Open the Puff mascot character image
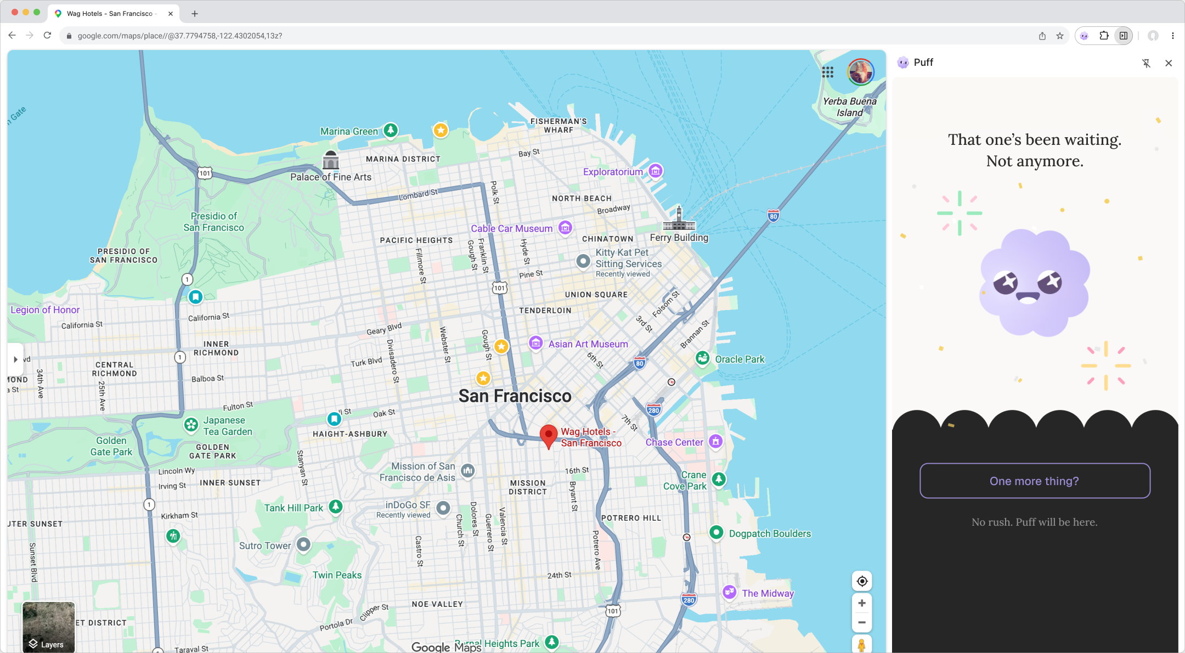 (x=1035, y=283)
